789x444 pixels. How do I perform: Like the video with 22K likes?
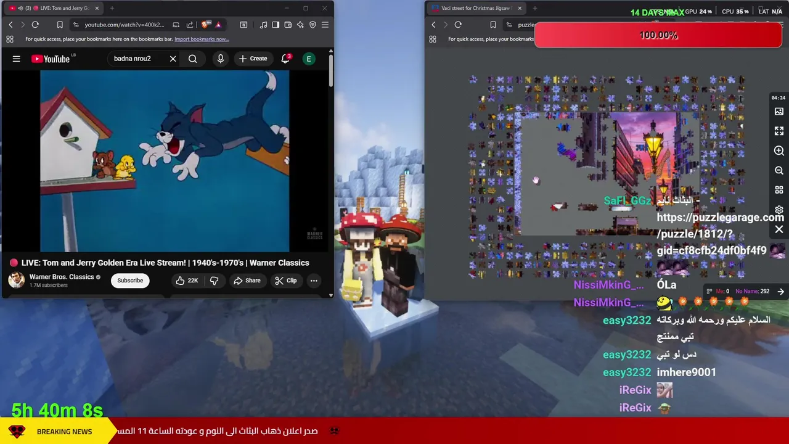coord(187,281)
